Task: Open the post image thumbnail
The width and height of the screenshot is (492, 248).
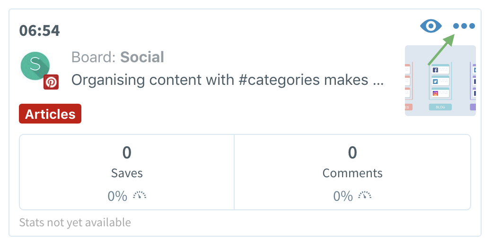Action: point(440,81)
